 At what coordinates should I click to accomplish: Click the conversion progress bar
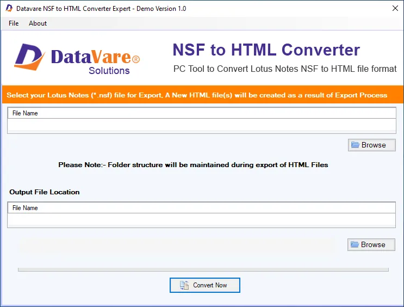tap(203, 269)
